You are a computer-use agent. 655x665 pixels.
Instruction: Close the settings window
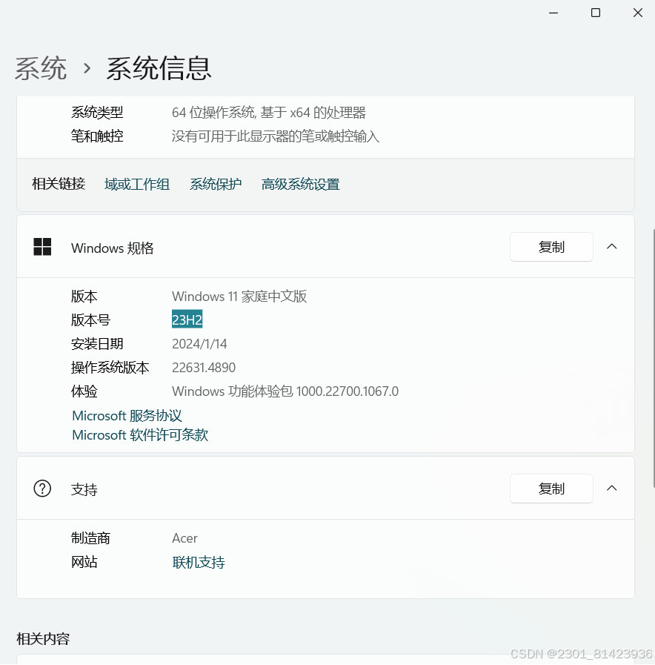[638, 13]
